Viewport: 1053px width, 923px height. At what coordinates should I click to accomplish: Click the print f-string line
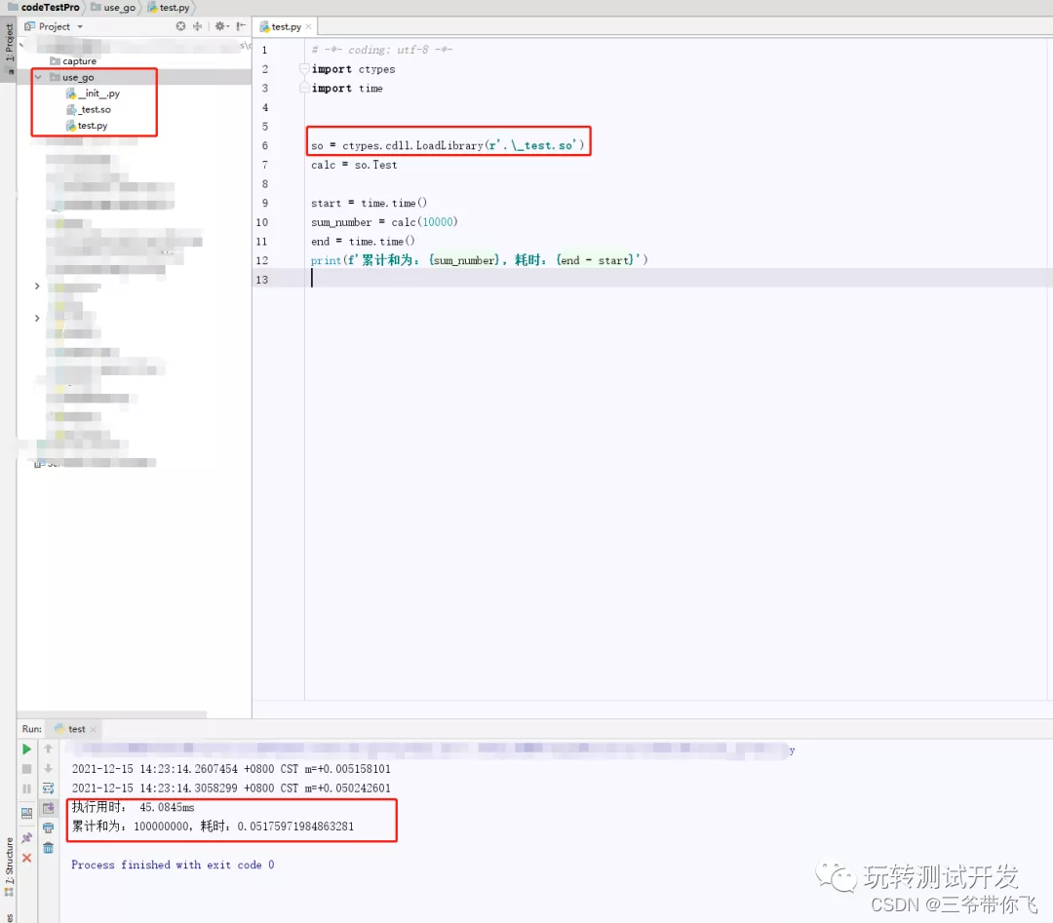(479, 260)
